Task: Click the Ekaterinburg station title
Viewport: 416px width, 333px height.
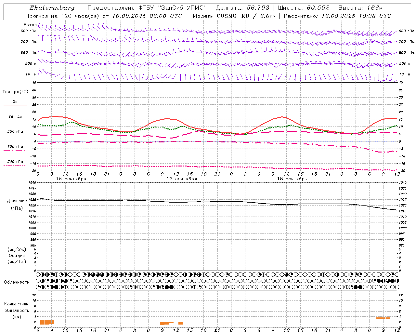Action: click(x=52, y=8)
